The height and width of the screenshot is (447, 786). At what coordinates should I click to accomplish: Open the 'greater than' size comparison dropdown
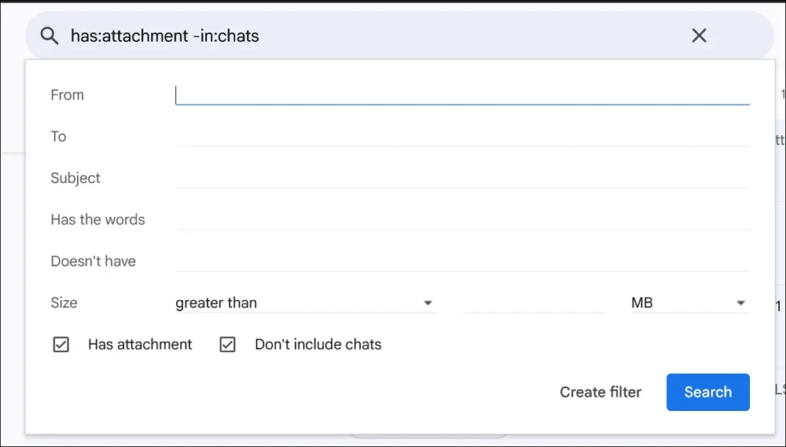tap(304, 303)
